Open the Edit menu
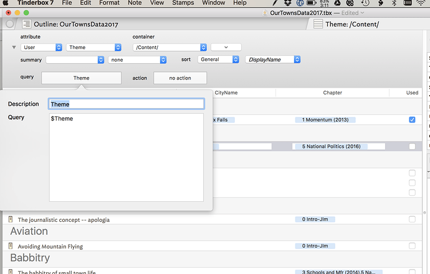This screenshot has width=430, height=274. point(85,2)
